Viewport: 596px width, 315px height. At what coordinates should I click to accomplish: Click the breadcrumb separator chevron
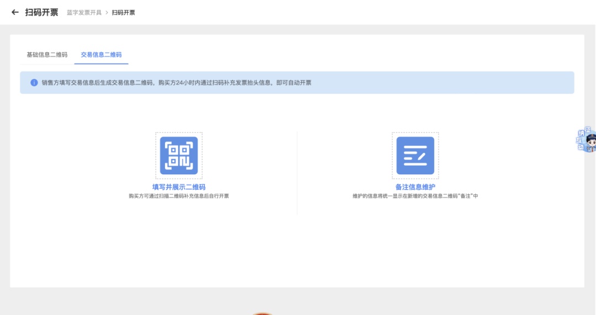click(x=107, y=13)
